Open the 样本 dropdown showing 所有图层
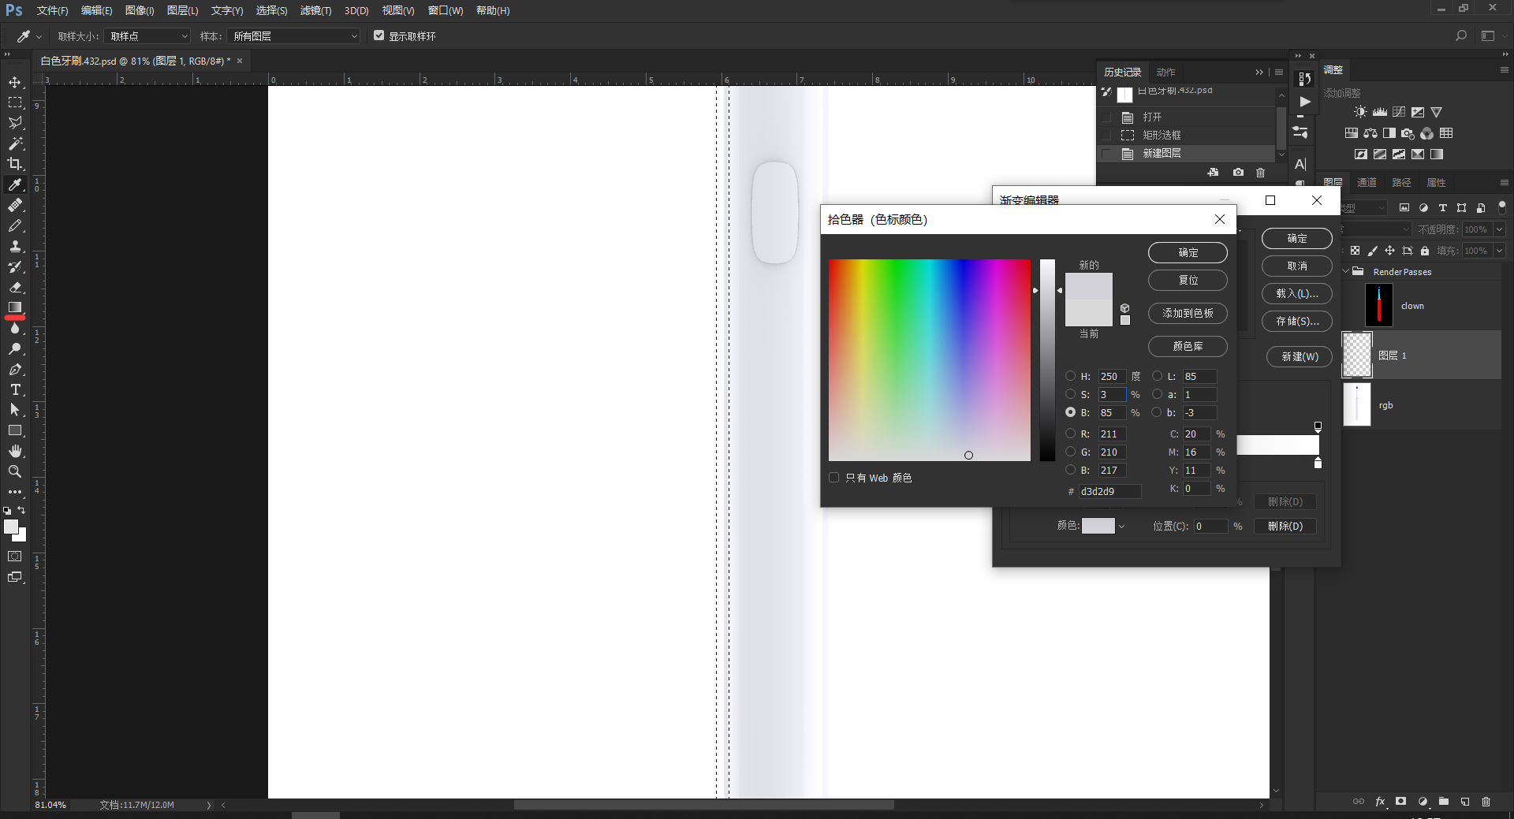This screenshot has width=1514, height=819. click(293, 35)
